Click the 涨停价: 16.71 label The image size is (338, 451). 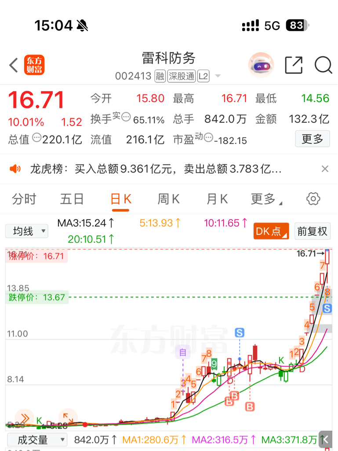tap(36, 256)
